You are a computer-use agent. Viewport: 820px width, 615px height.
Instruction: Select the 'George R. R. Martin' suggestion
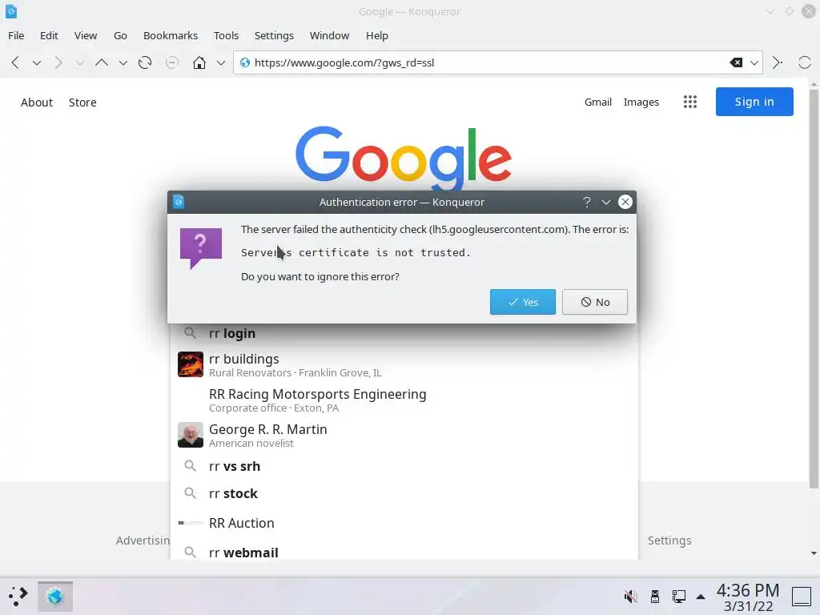click(404, 435)
